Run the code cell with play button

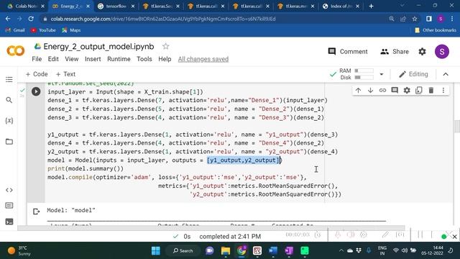click(x=36, y=91)
